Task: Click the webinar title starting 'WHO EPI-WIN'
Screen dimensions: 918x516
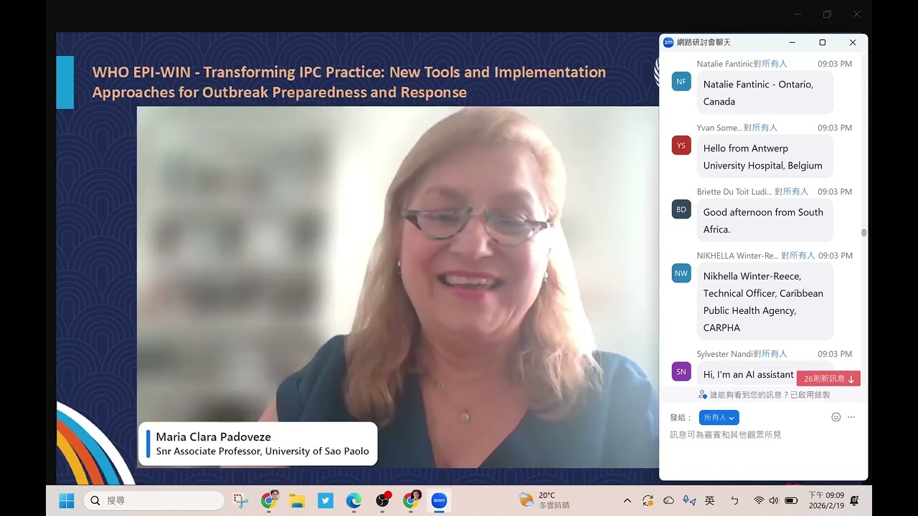Action: tap(349, 82)
